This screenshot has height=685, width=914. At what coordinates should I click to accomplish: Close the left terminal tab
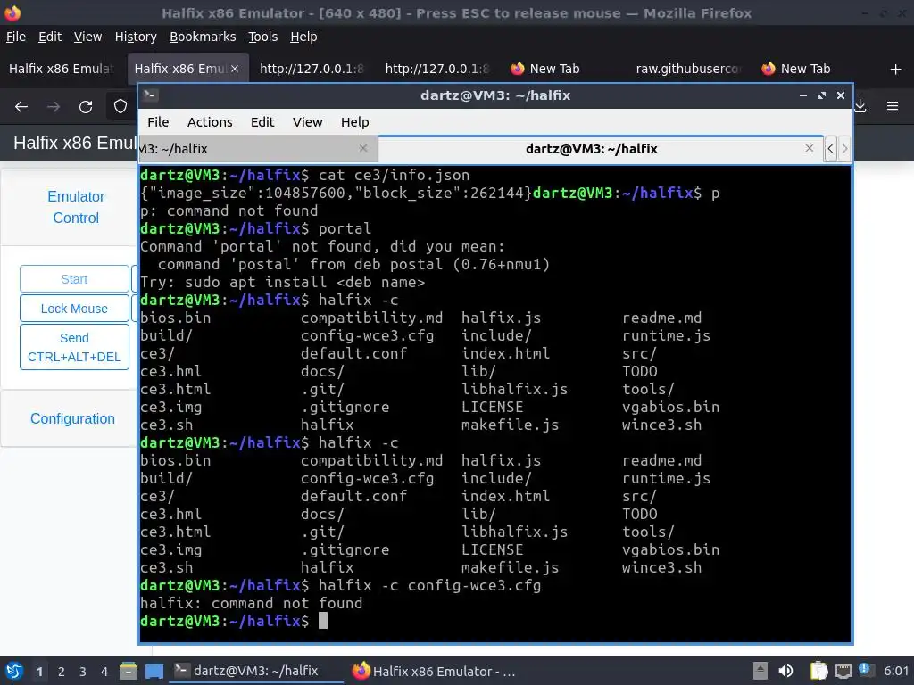tap(363, 149)
